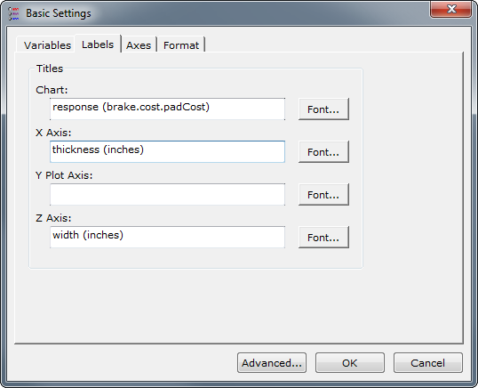The image size is (478, 388).
Task: Open the Advanced settings
Action: tap(272, 363)
